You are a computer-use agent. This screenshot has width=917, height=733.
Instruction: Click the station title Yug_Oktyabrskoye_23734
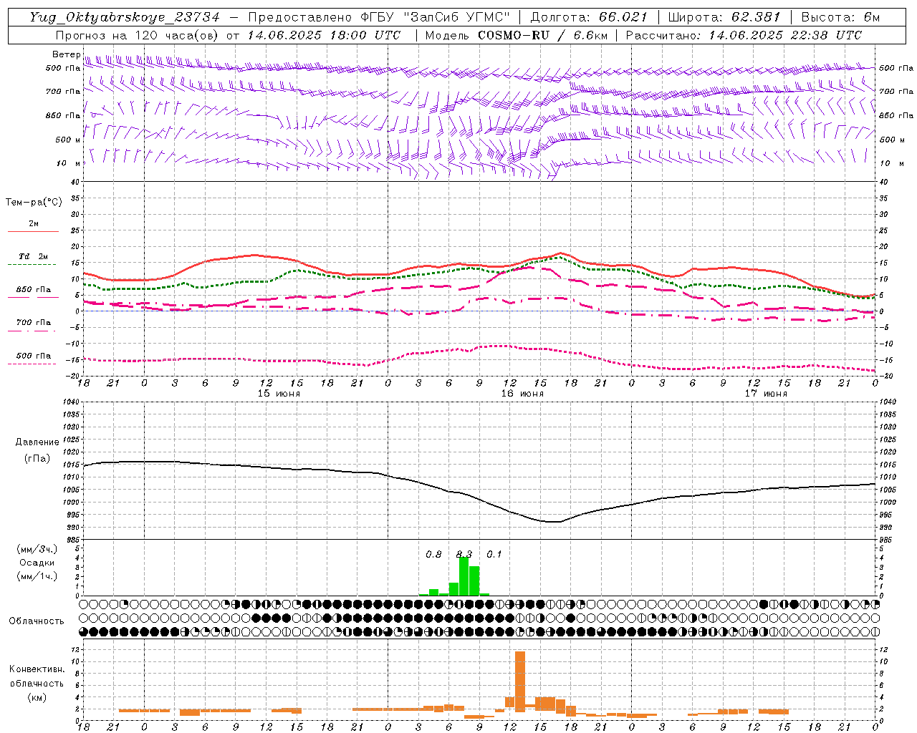(x=125, y=17)
